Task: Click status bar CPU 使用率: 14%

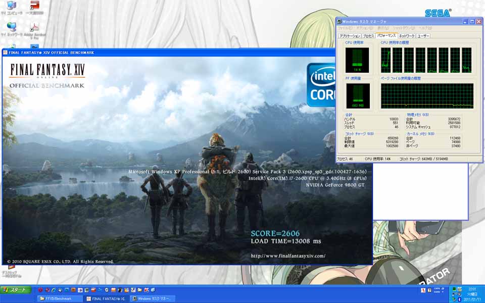Action: point(378,159)
